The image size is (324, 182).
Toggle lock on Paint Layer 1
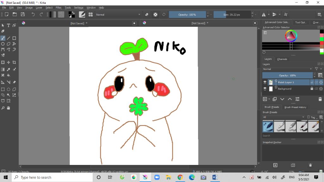click(312, 82)
